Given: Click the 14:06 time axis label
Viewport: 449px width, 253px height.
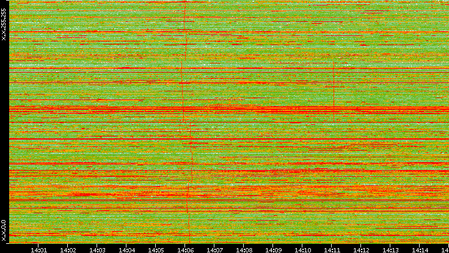Looking at the screenshot, I should coord(185,250).
